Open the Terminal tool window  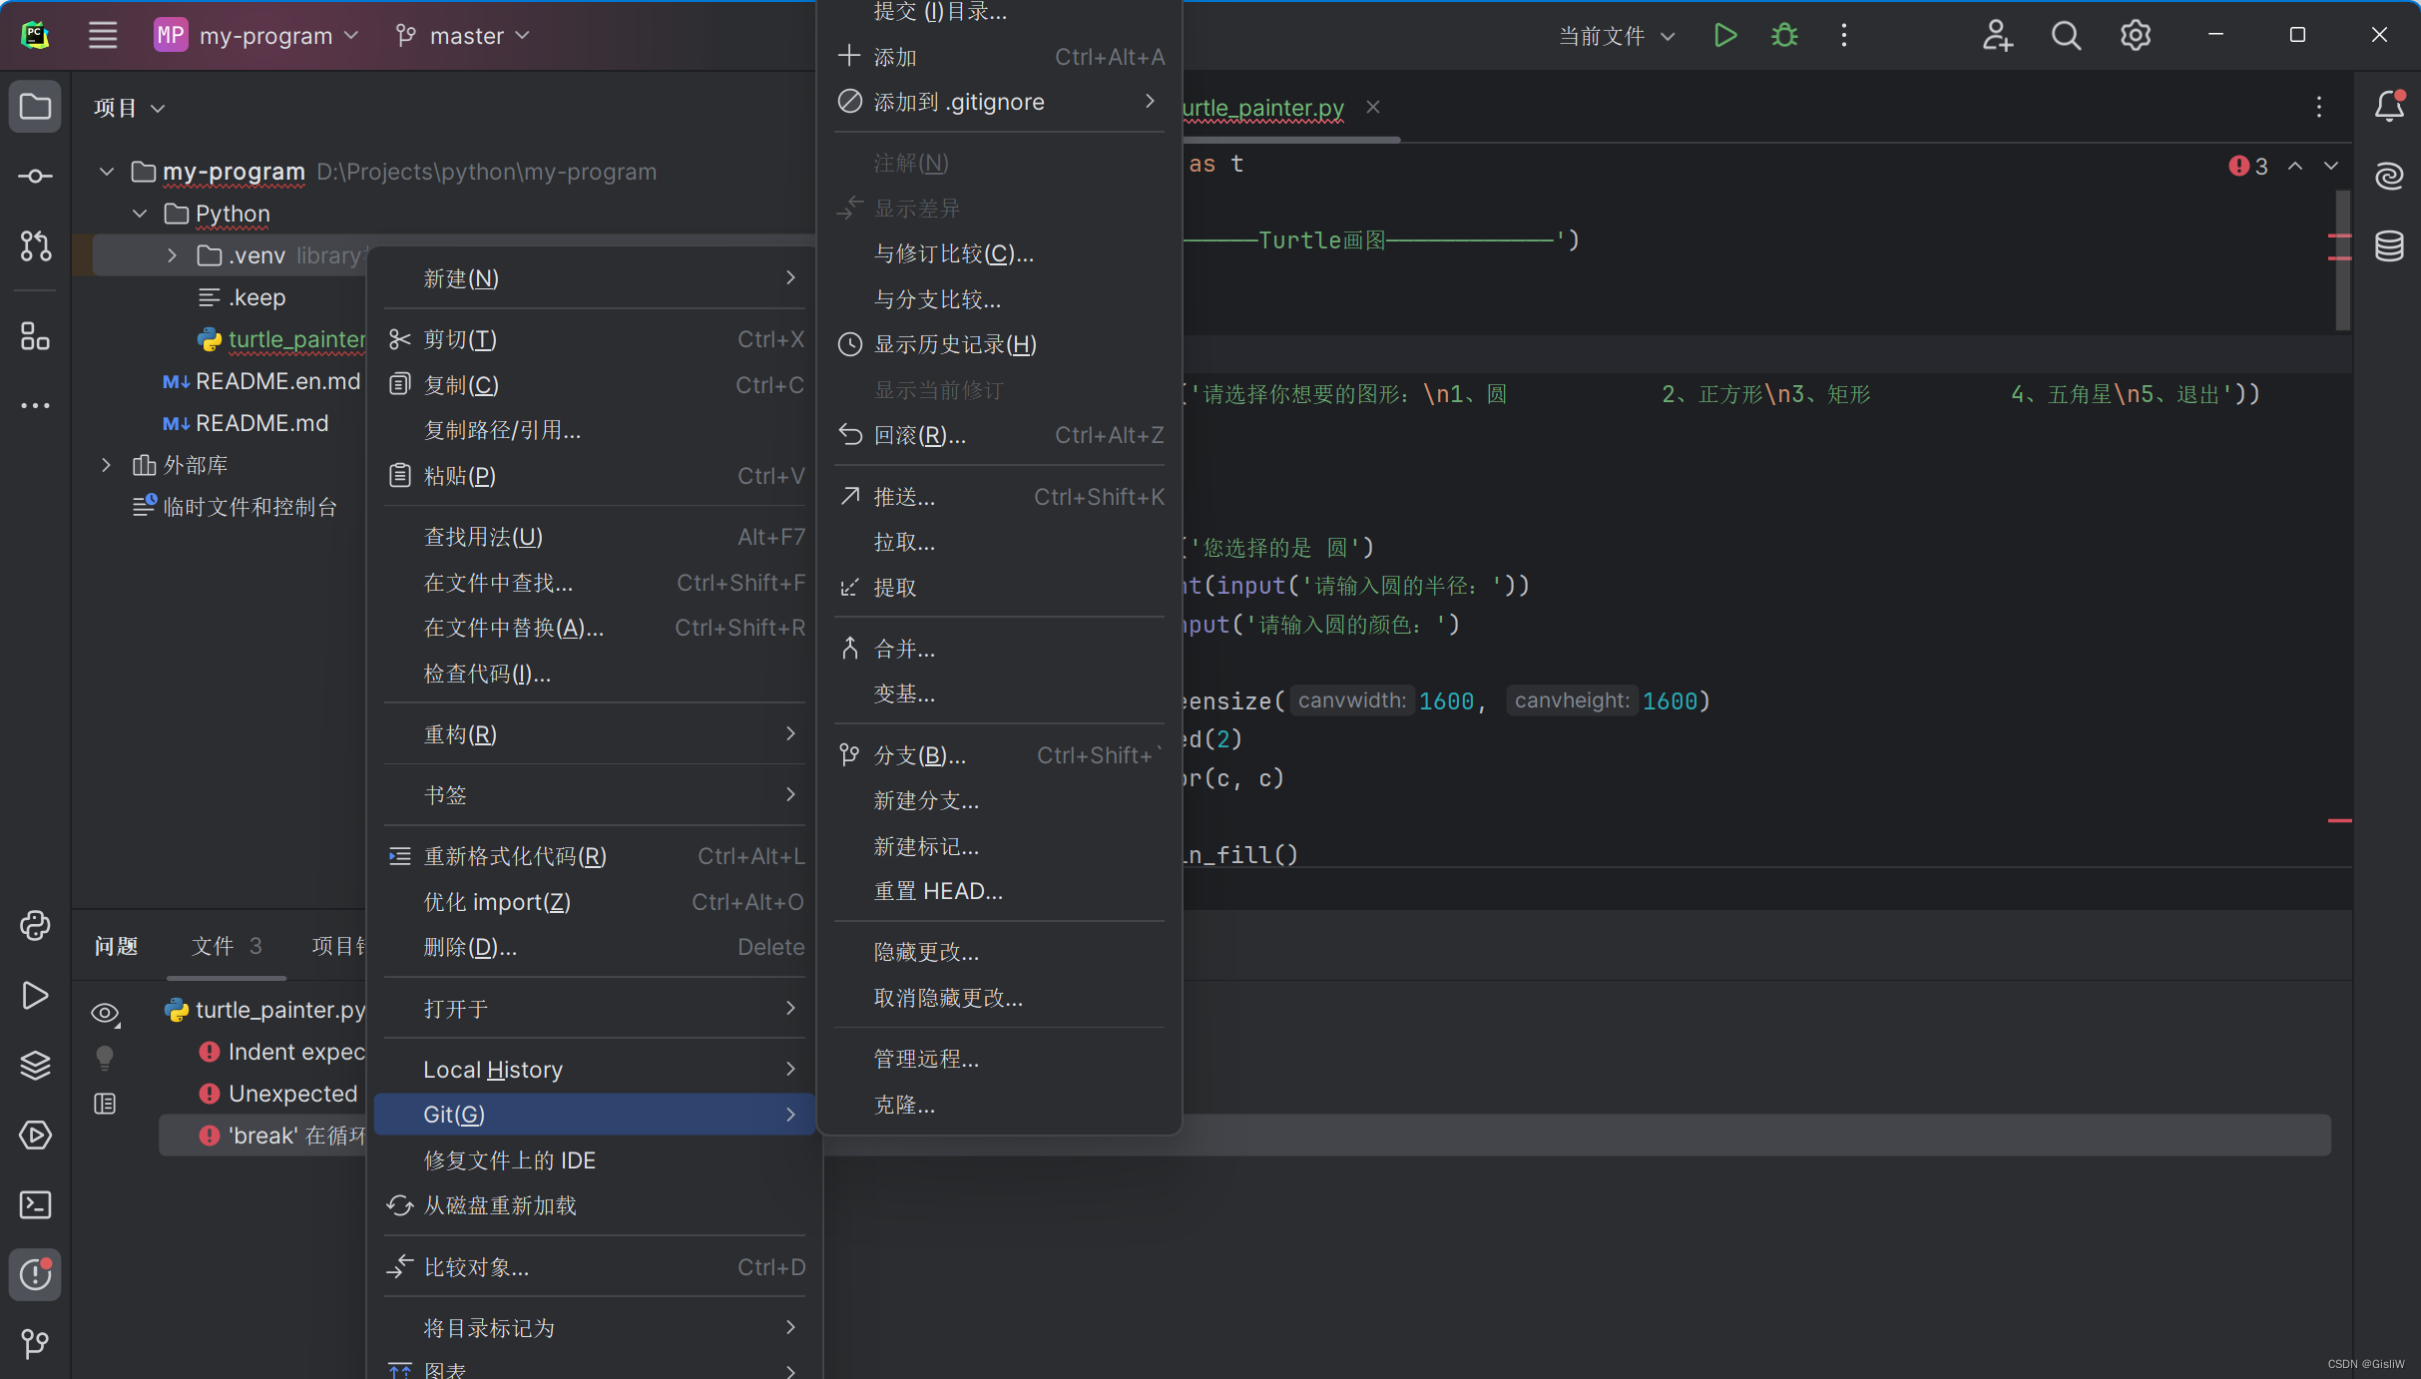tap(35, 1205)
